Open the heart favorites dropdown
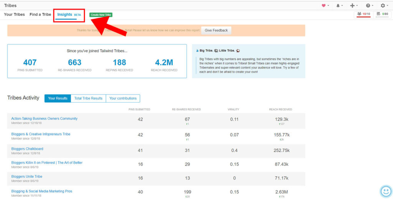The image size is (393, 199). 325,5
